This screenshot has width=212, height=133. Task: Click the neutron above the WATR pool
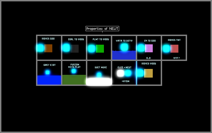[124, 47]
